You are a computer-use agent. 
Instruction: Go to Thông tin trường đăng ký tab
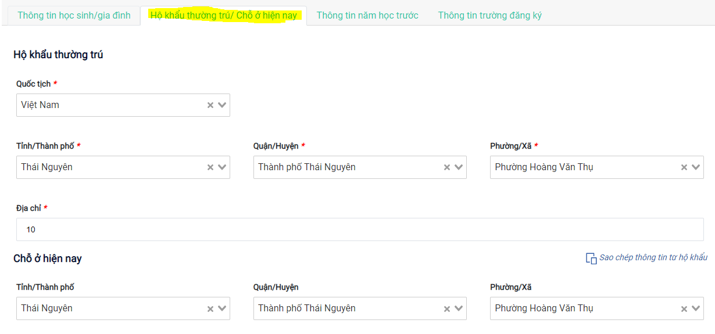(489, 16)
